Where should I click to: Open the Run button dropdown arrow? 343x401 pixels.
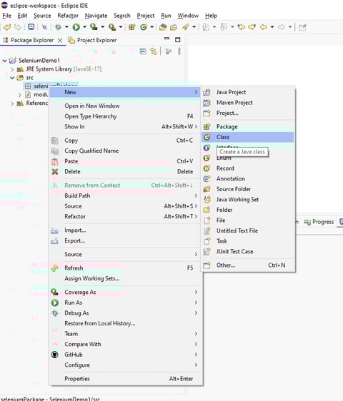pyautogui.click(x=84, y=27)
